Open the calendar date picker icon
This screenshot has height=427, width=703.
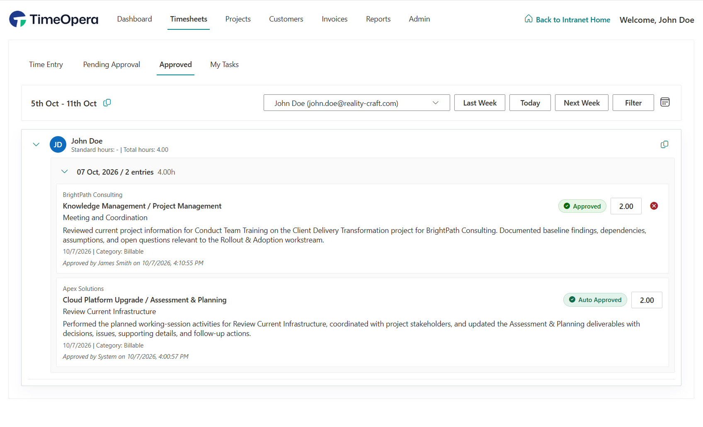[665, 102]
